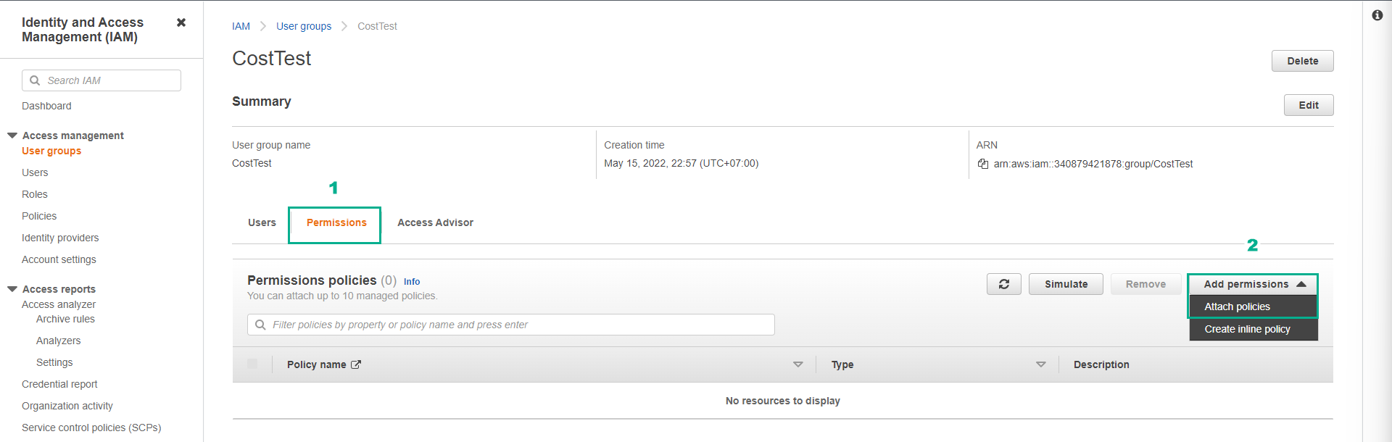Focus the Search IAM field
Image resolution: width=1392 pixels, height=442 pixels.
[101, 80]
